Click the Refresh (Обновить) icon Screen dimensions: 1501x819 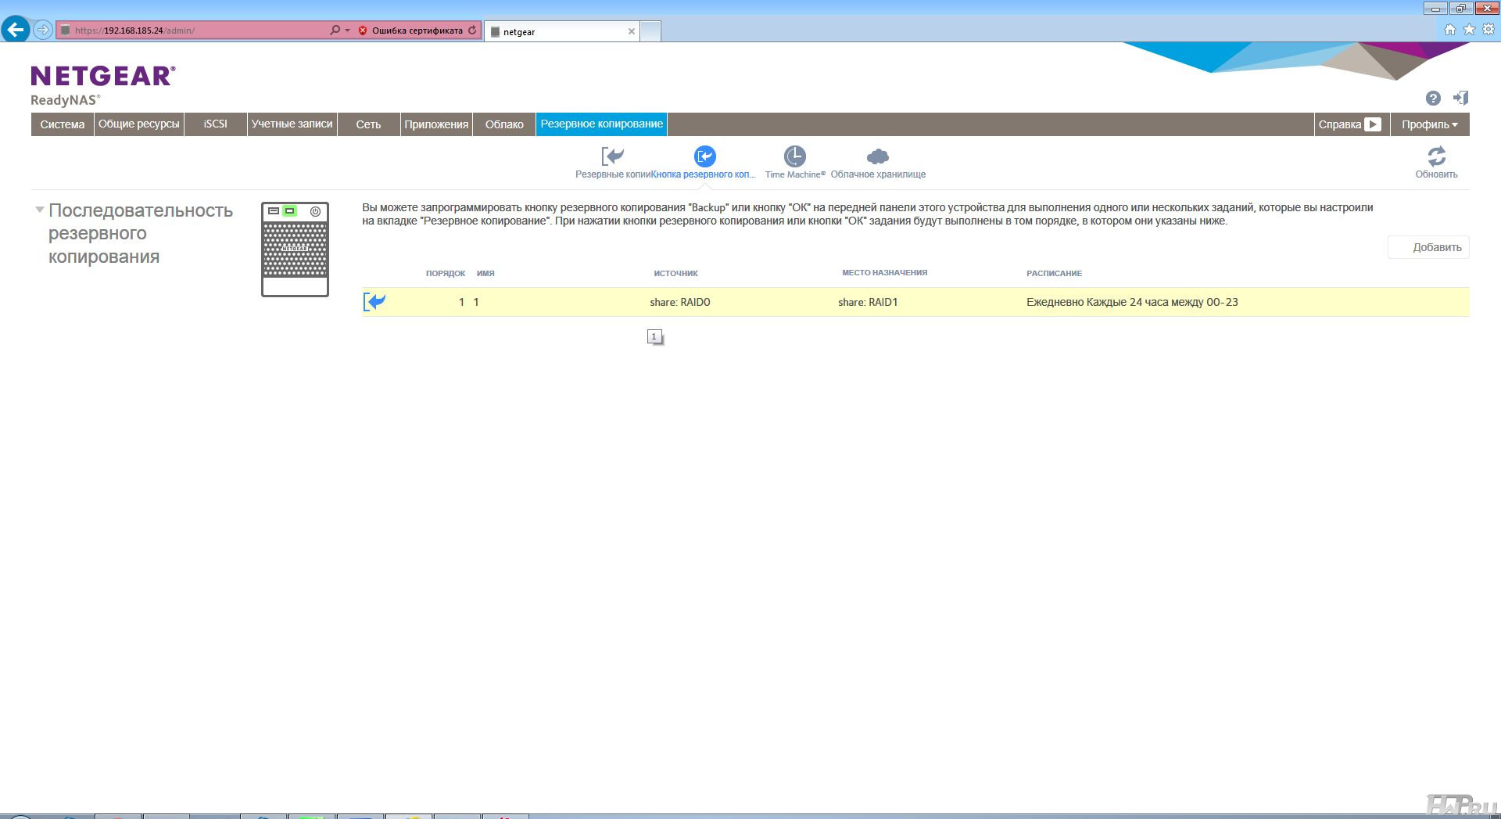[1436, 156]
